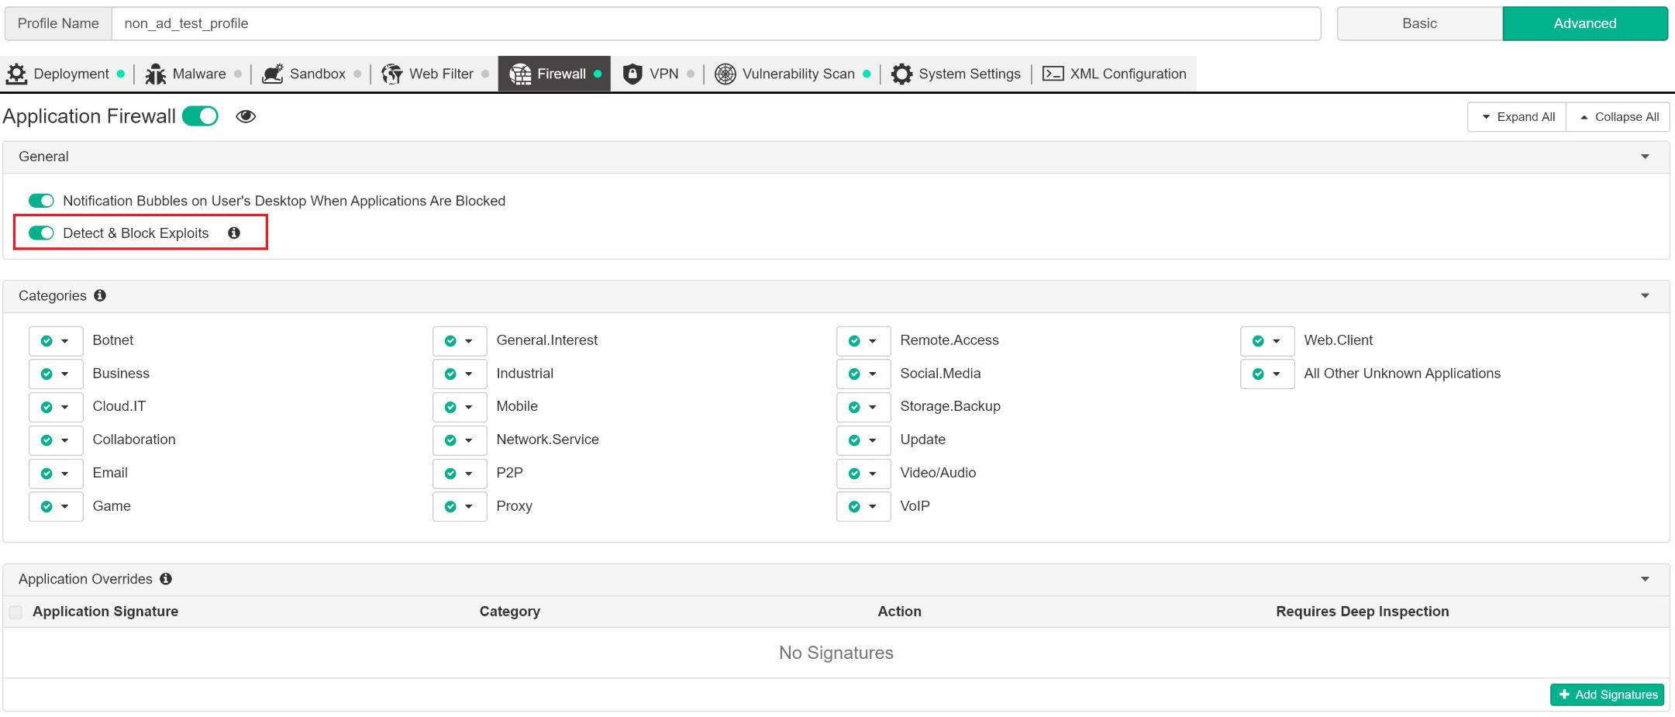Disable the Application Firewall toggle
Screen dimensions: 1675x717
(x=200, y=116)
